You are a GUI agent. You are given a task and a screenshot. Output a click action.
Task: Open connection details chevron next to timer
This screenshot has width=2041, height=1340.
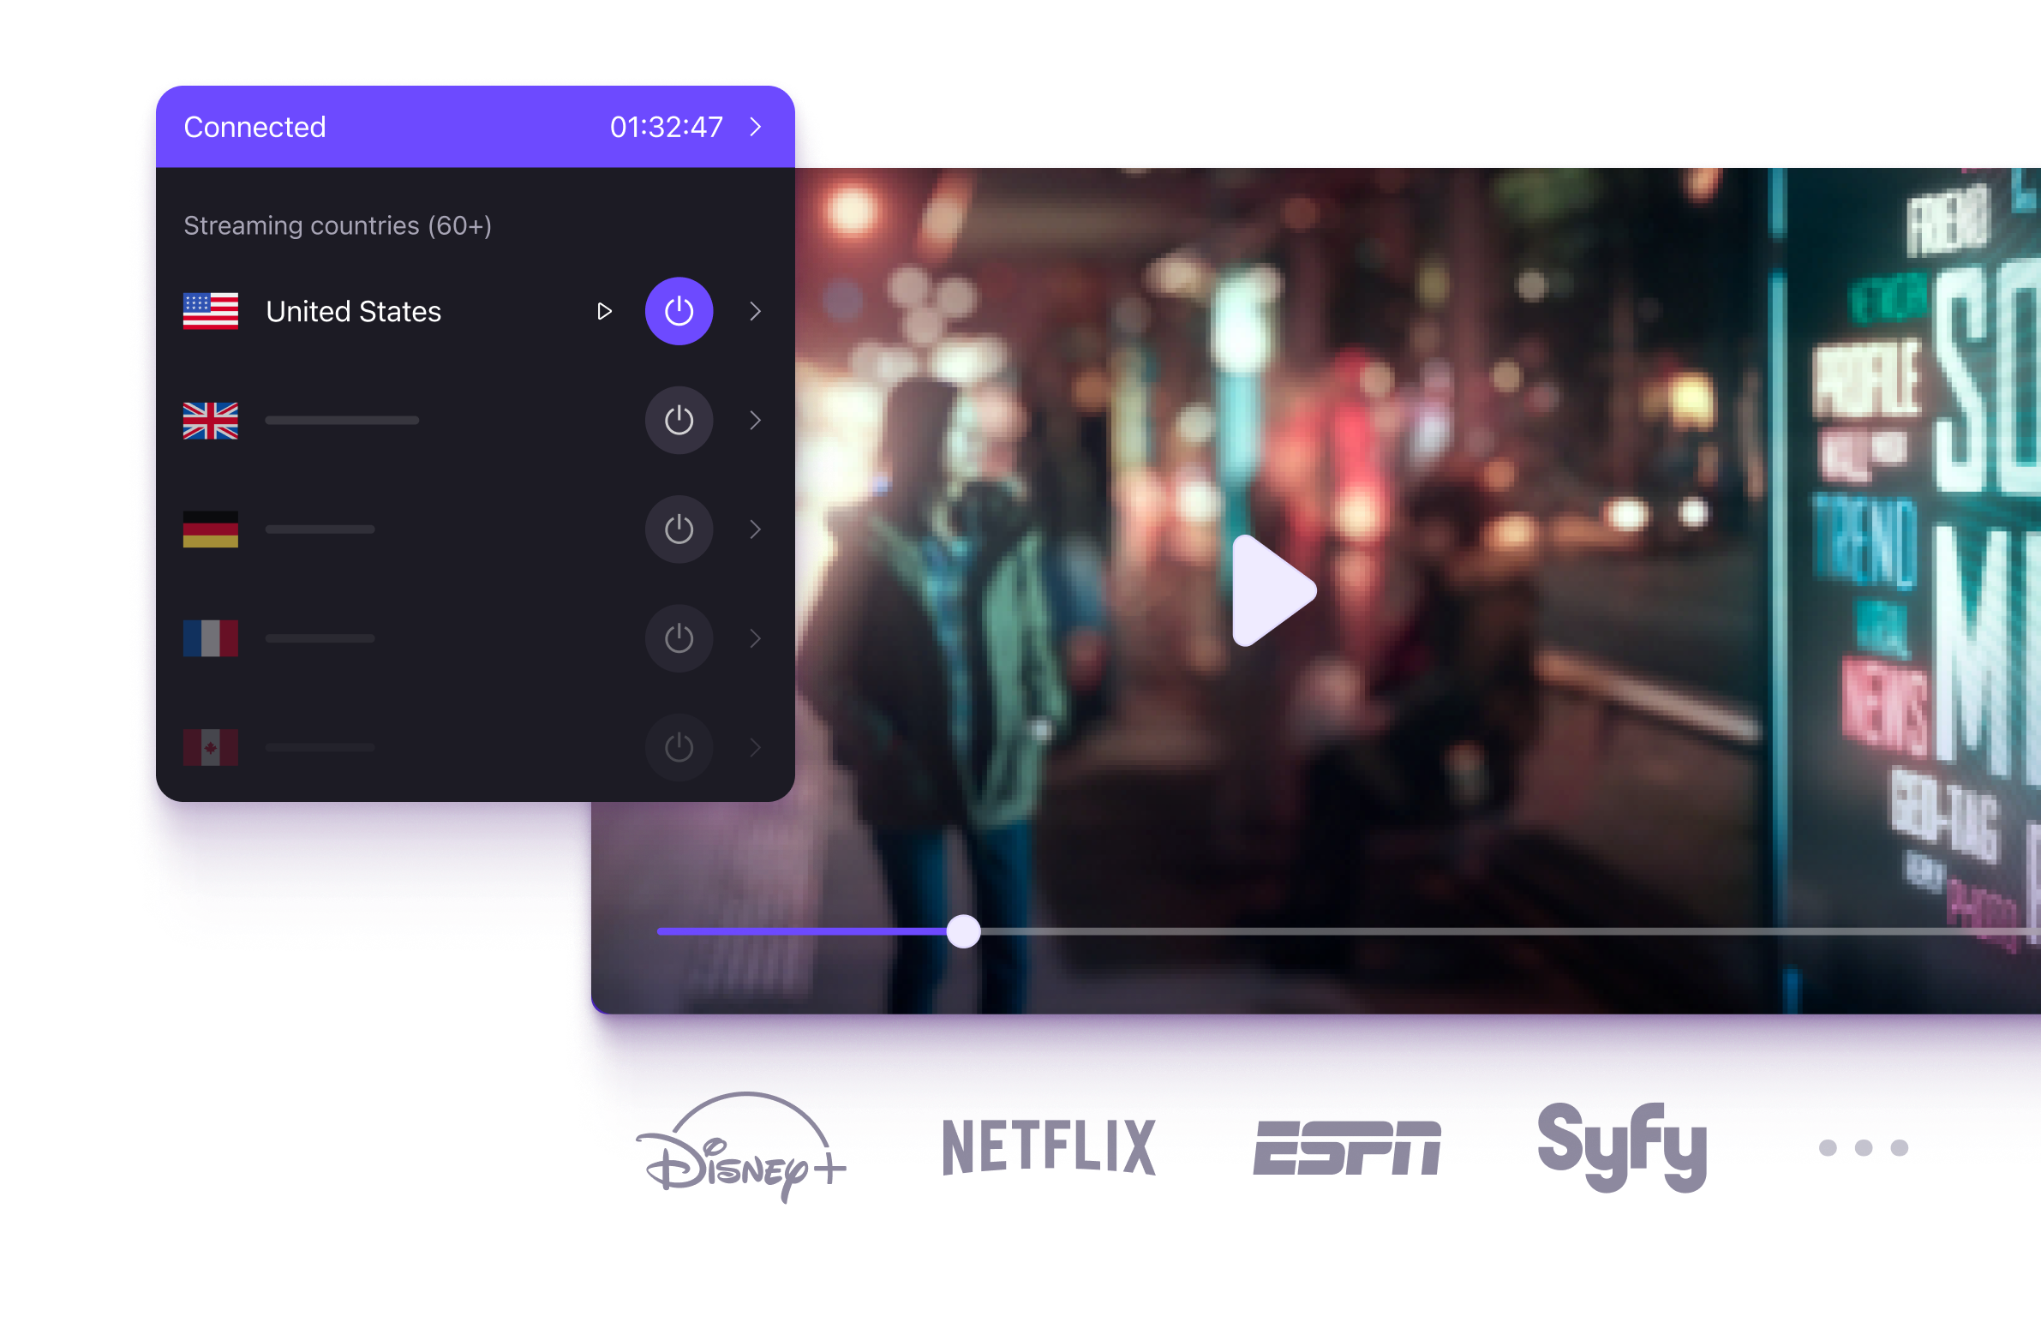[x=756, y=127]
